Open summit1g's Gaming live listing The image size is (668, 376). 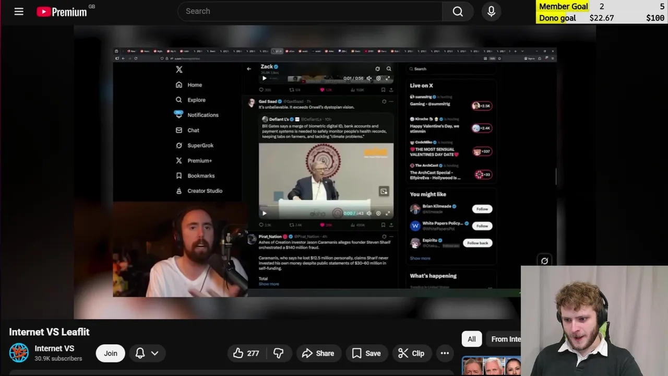pos(451,101)
